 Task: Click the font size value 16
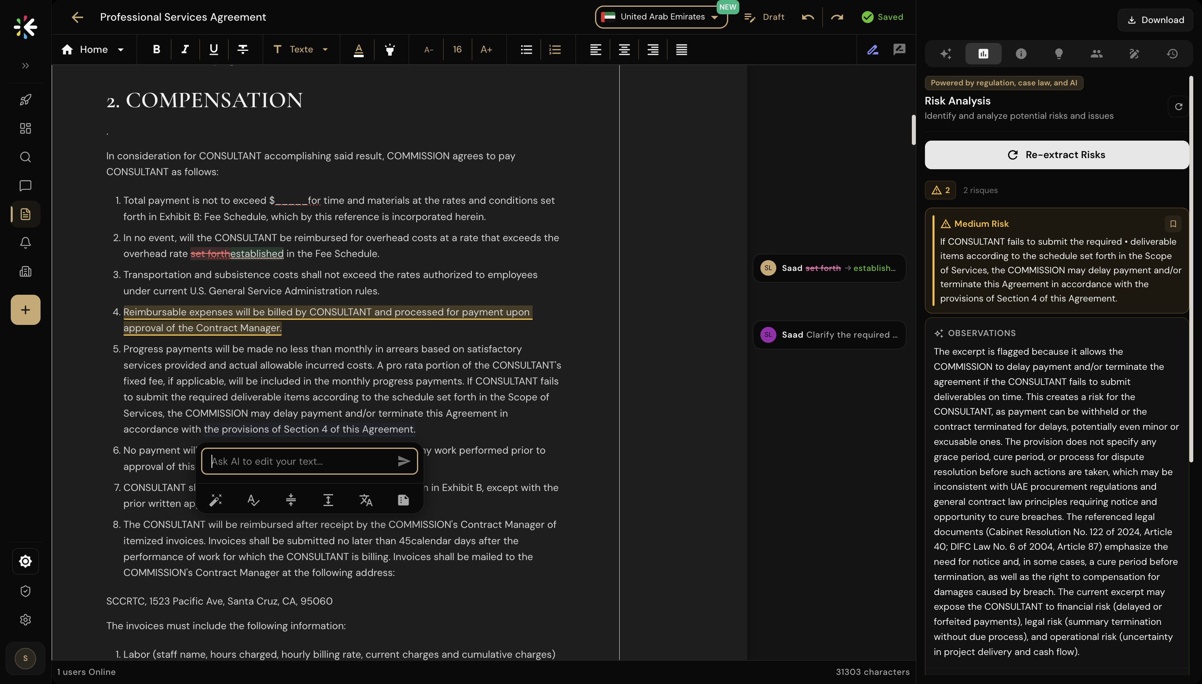tap(457, 49)
